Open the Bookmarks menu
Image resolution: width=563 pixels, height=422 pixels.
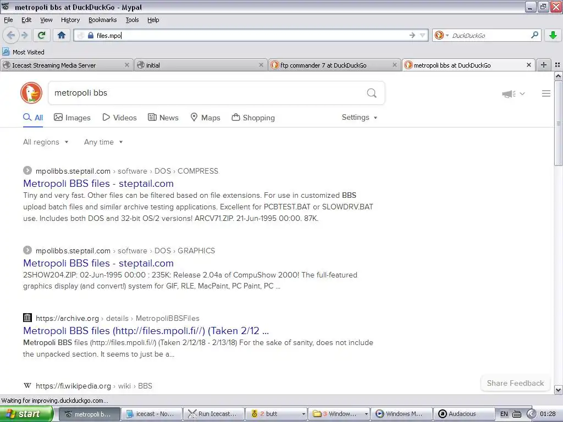[x=102, y=20]
